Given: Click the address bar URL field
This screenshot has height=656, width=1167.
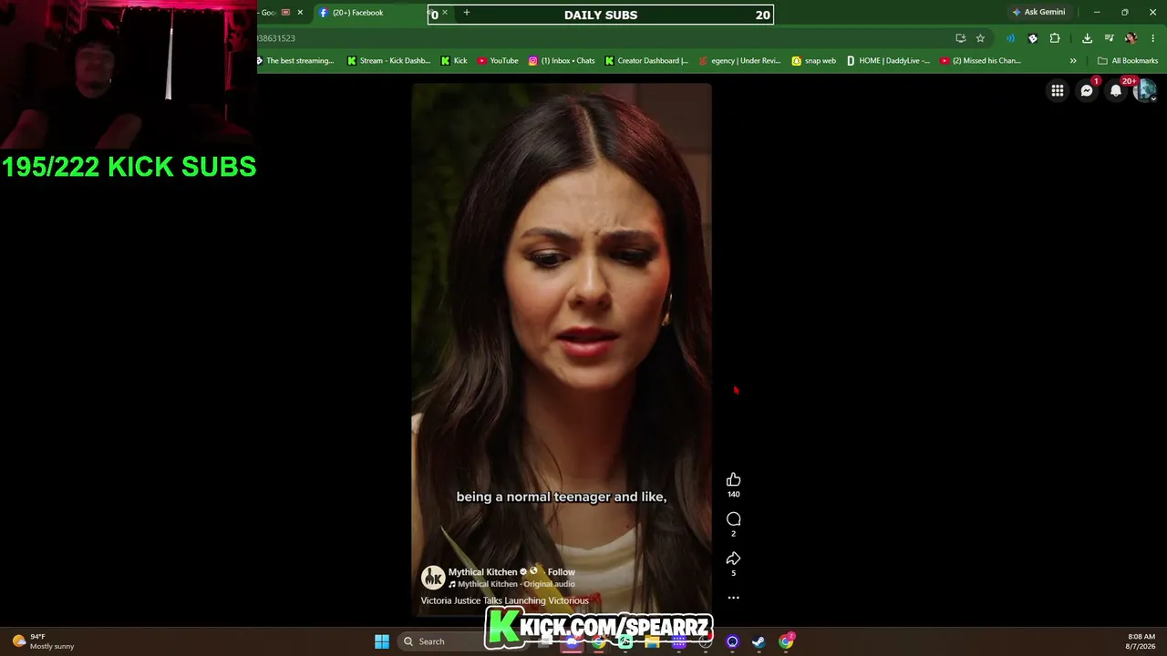Looking at the screenshot, I should click(x=602, y=38).
